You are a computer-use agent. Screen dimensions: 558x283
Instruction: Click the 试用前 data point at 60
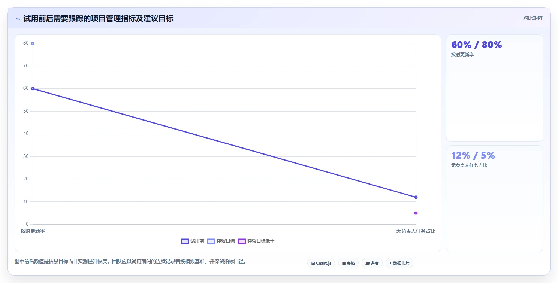(x=33, y=89)
